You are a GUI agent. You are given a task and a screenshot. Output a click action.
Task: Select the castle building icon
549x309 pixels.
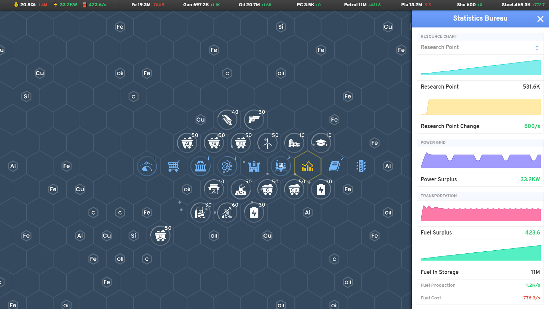pos(254,166)
